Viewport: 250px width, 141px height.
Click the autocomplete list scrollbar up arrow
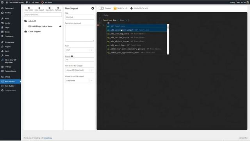168,25
